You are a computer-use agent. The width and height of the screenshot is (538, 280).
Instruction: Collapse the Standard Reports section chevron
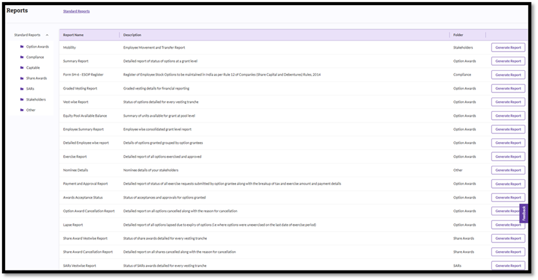click(47, 35)
